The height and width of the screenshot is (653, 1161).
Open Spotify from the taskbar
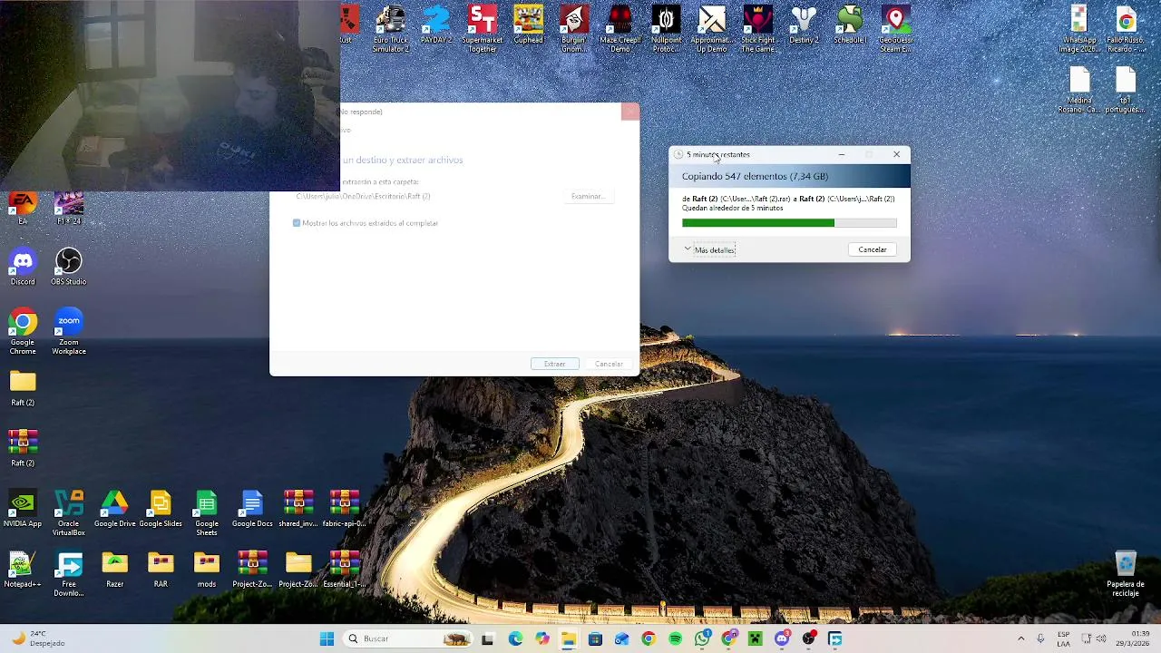[675, 638]
